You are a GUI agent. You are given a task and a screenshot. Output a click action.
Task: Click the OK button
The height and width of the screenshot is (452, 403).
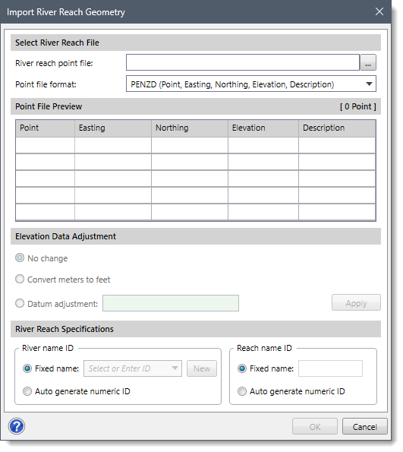coord(315,426)
